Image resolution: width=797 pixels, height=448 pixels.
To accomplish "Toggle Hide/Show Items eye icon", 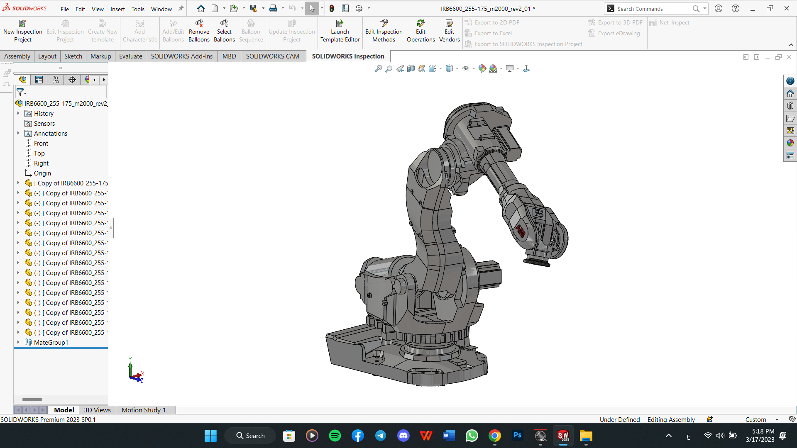I will pyautogui.click(x=466, y=68).
